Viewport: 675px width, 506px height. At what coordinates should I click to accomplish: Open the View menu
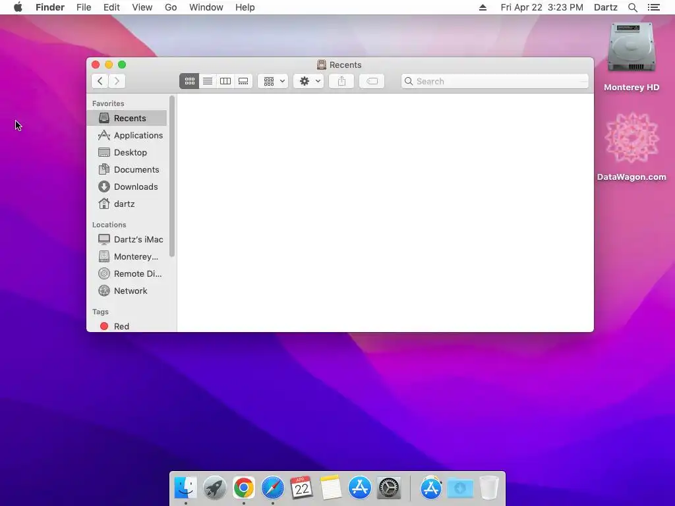click(x=142, y=7)
